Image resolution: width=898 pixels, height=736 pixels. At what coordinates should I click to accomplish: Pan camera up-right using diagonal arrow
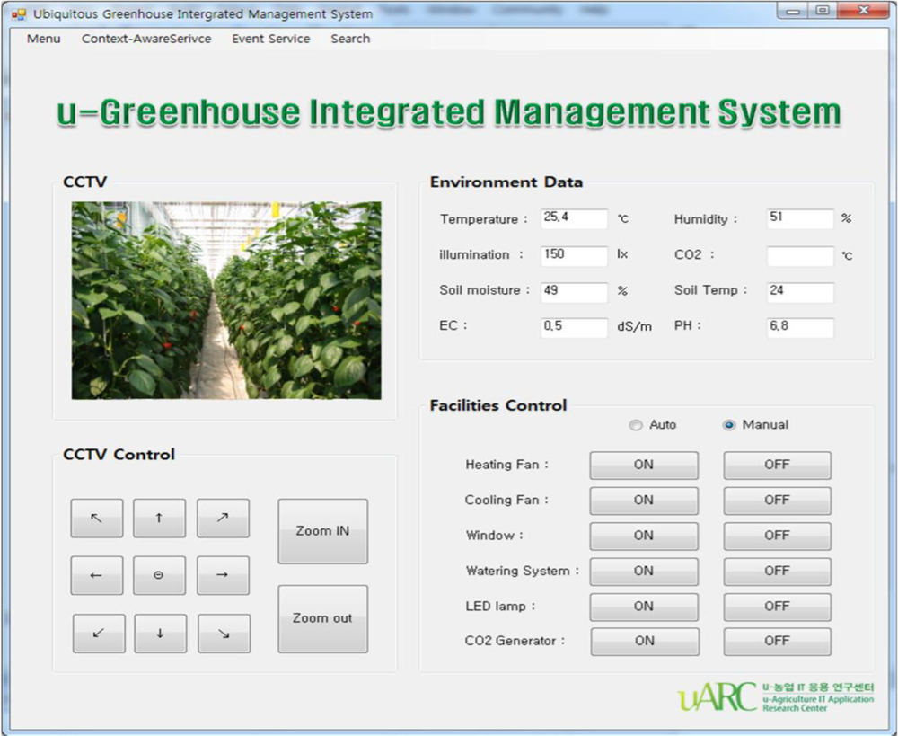[223, 519]
